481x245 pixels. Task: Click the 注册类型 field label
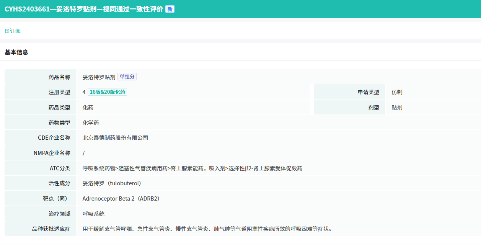click(59, 92)
